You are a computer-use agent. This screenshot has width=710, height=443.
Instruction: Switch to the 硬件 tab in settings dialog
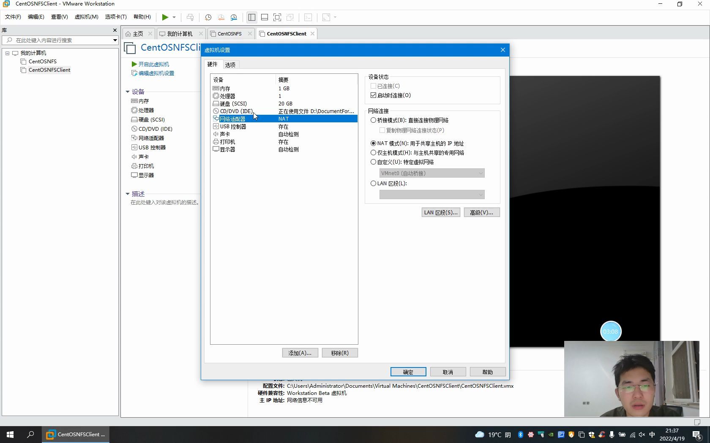(213, 64)
